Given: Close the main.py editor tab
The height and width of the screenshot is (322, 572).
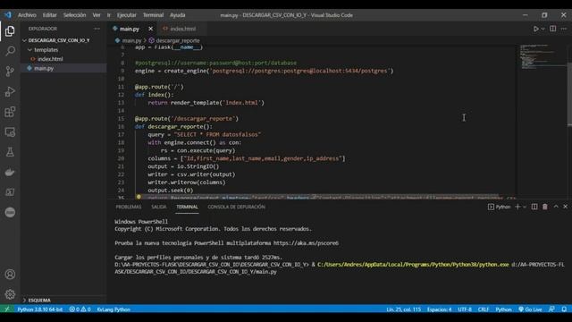Looking at the screenshot, I should [151, 29].
